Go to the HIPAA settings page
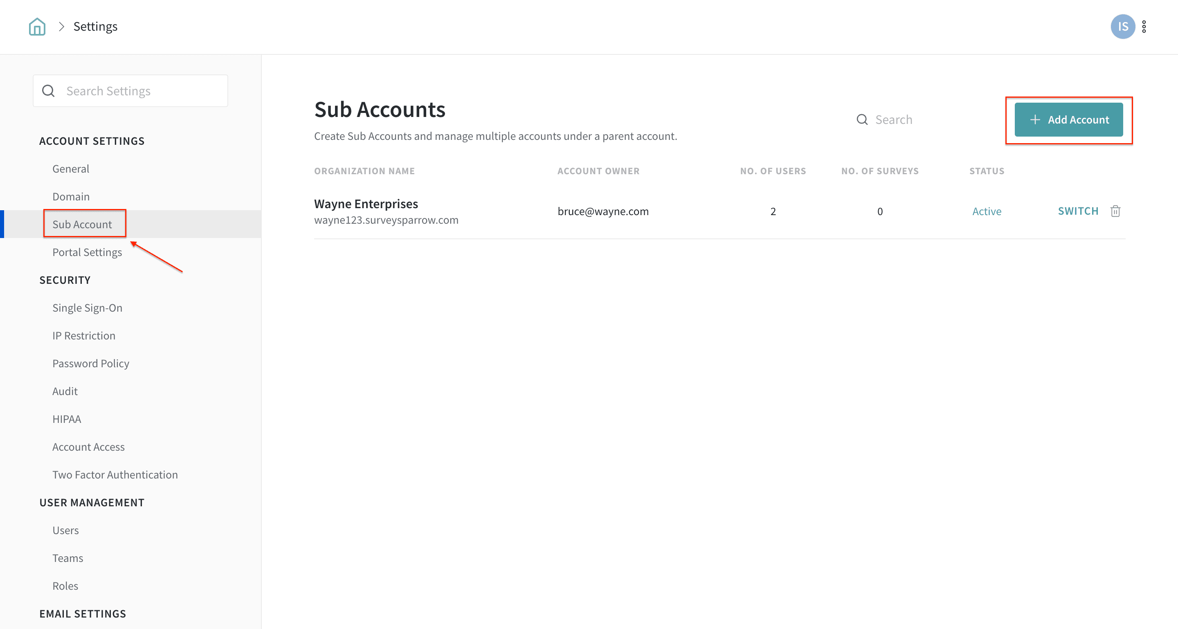This screenshot has width=1178, height=629. 66,419
